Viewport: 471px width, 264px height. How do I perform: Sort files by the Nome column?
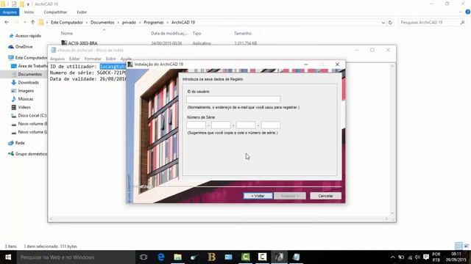[x=67, y=33]
